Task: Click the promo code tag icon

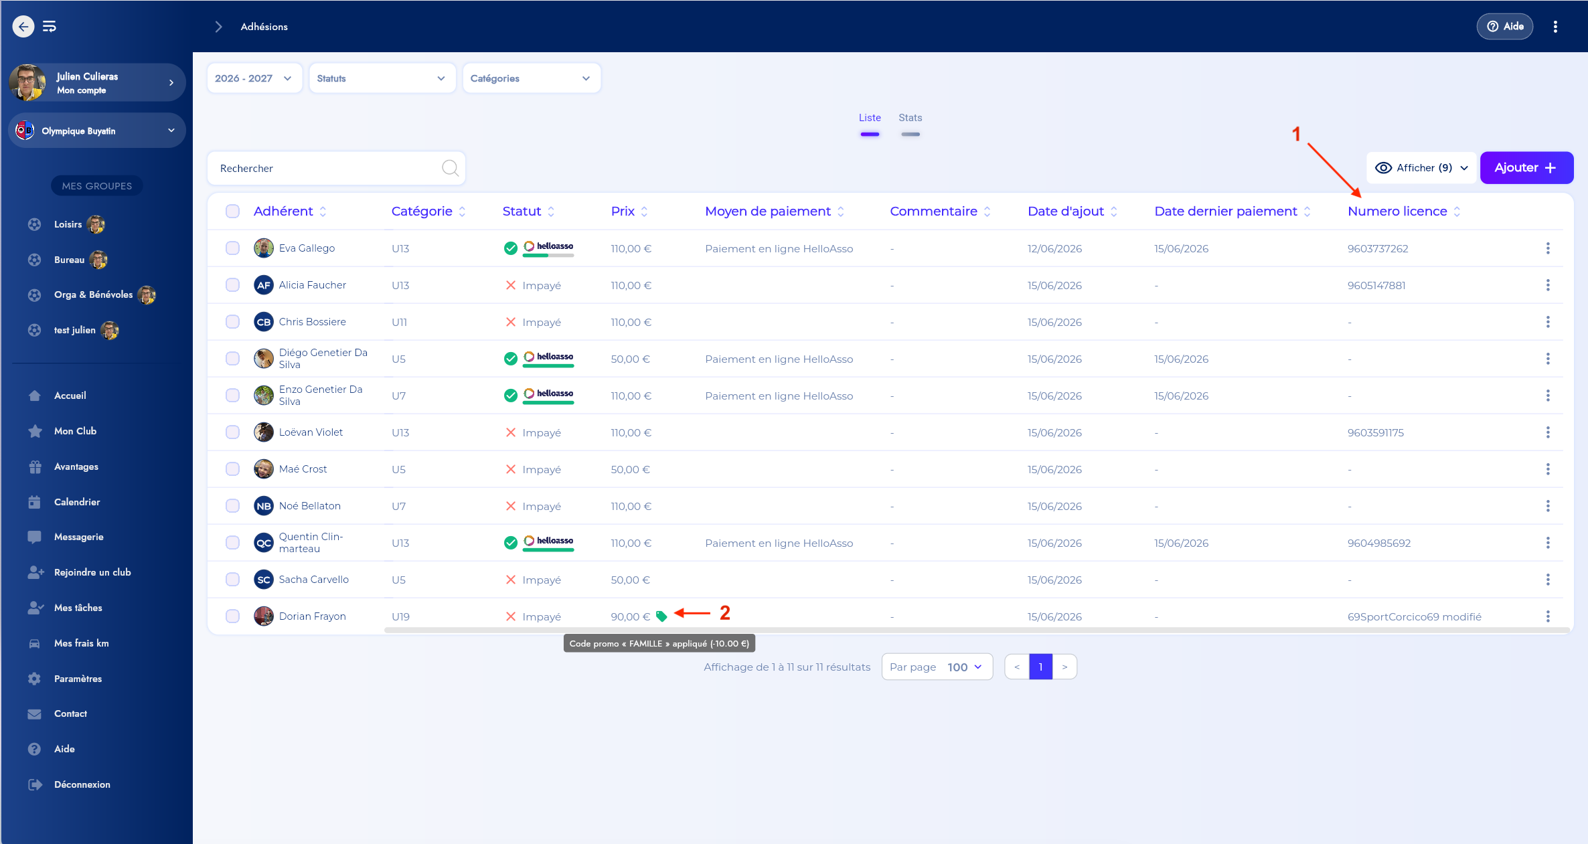Action: tap(661, 616)
